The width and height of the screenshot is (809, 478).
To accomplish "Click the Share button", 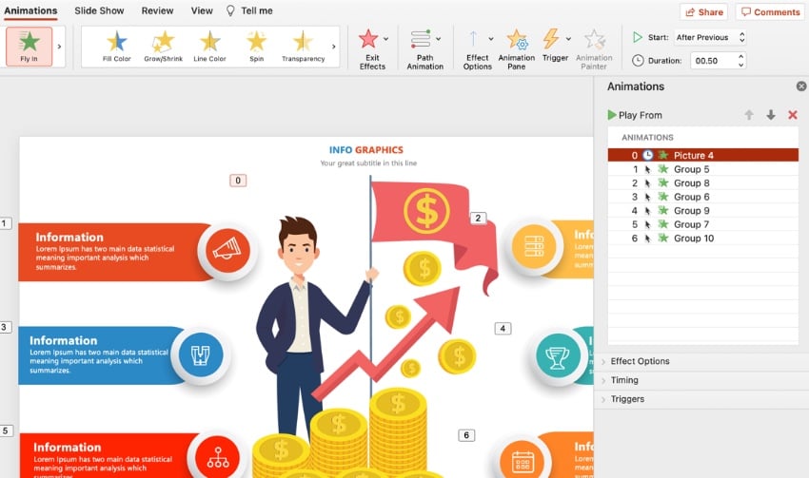I will pos(703,11).
